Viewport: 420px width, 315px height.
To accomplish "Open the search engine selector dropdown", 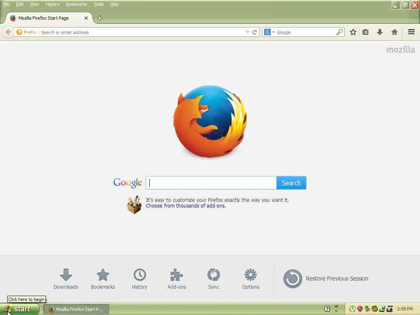I will pyautogui.click(x=269, y=32).
